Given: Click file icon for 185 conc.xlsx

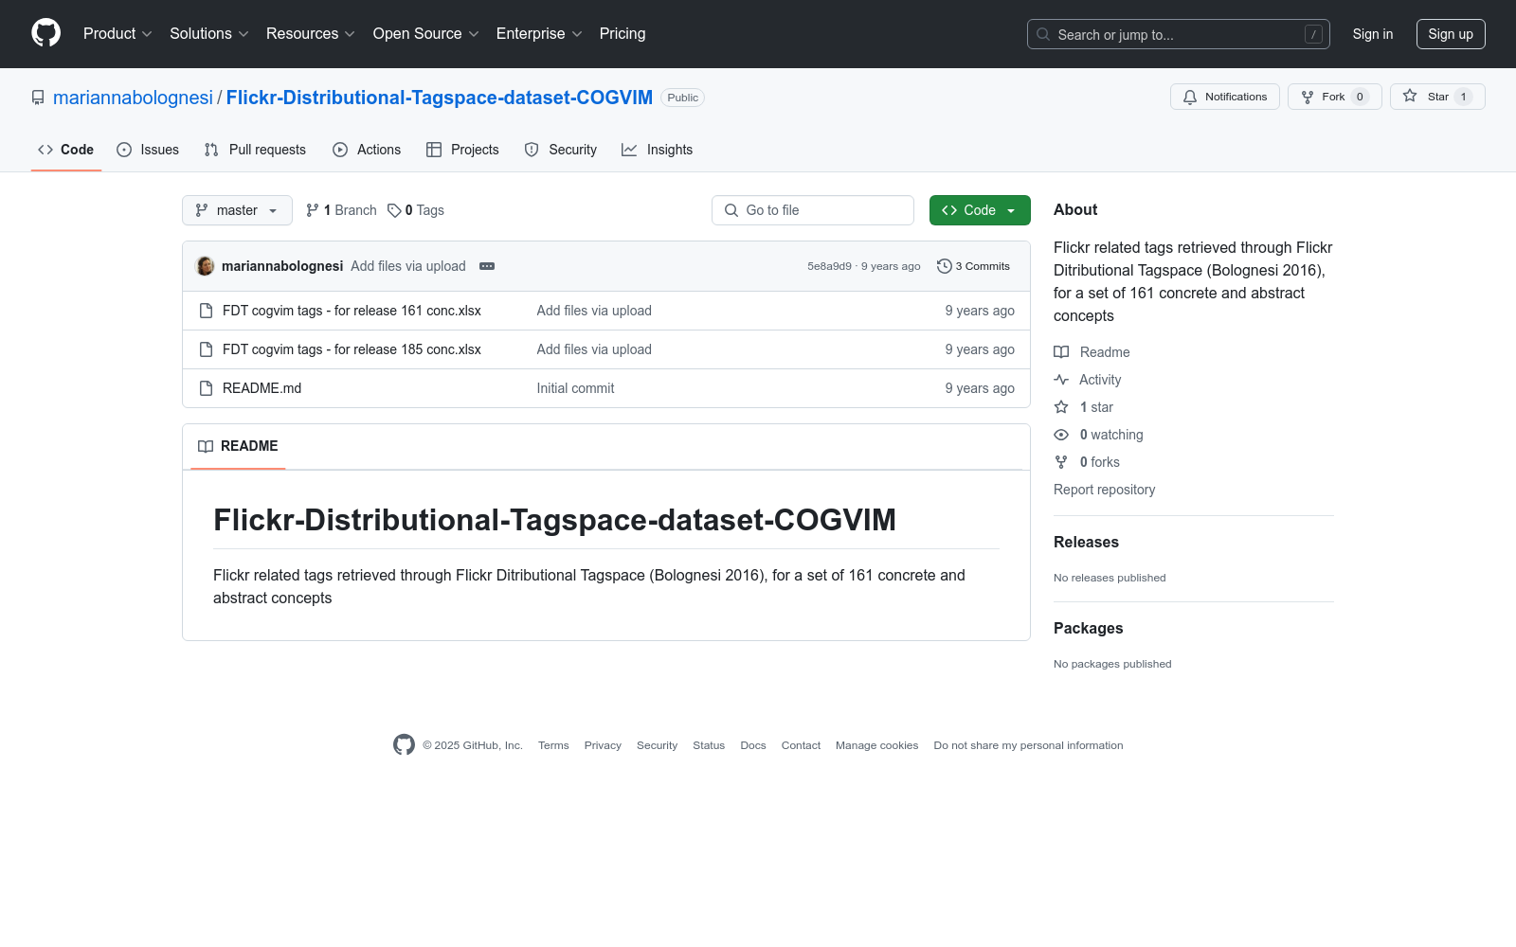Looking at the screenshot, I should (x=206, y=349).
